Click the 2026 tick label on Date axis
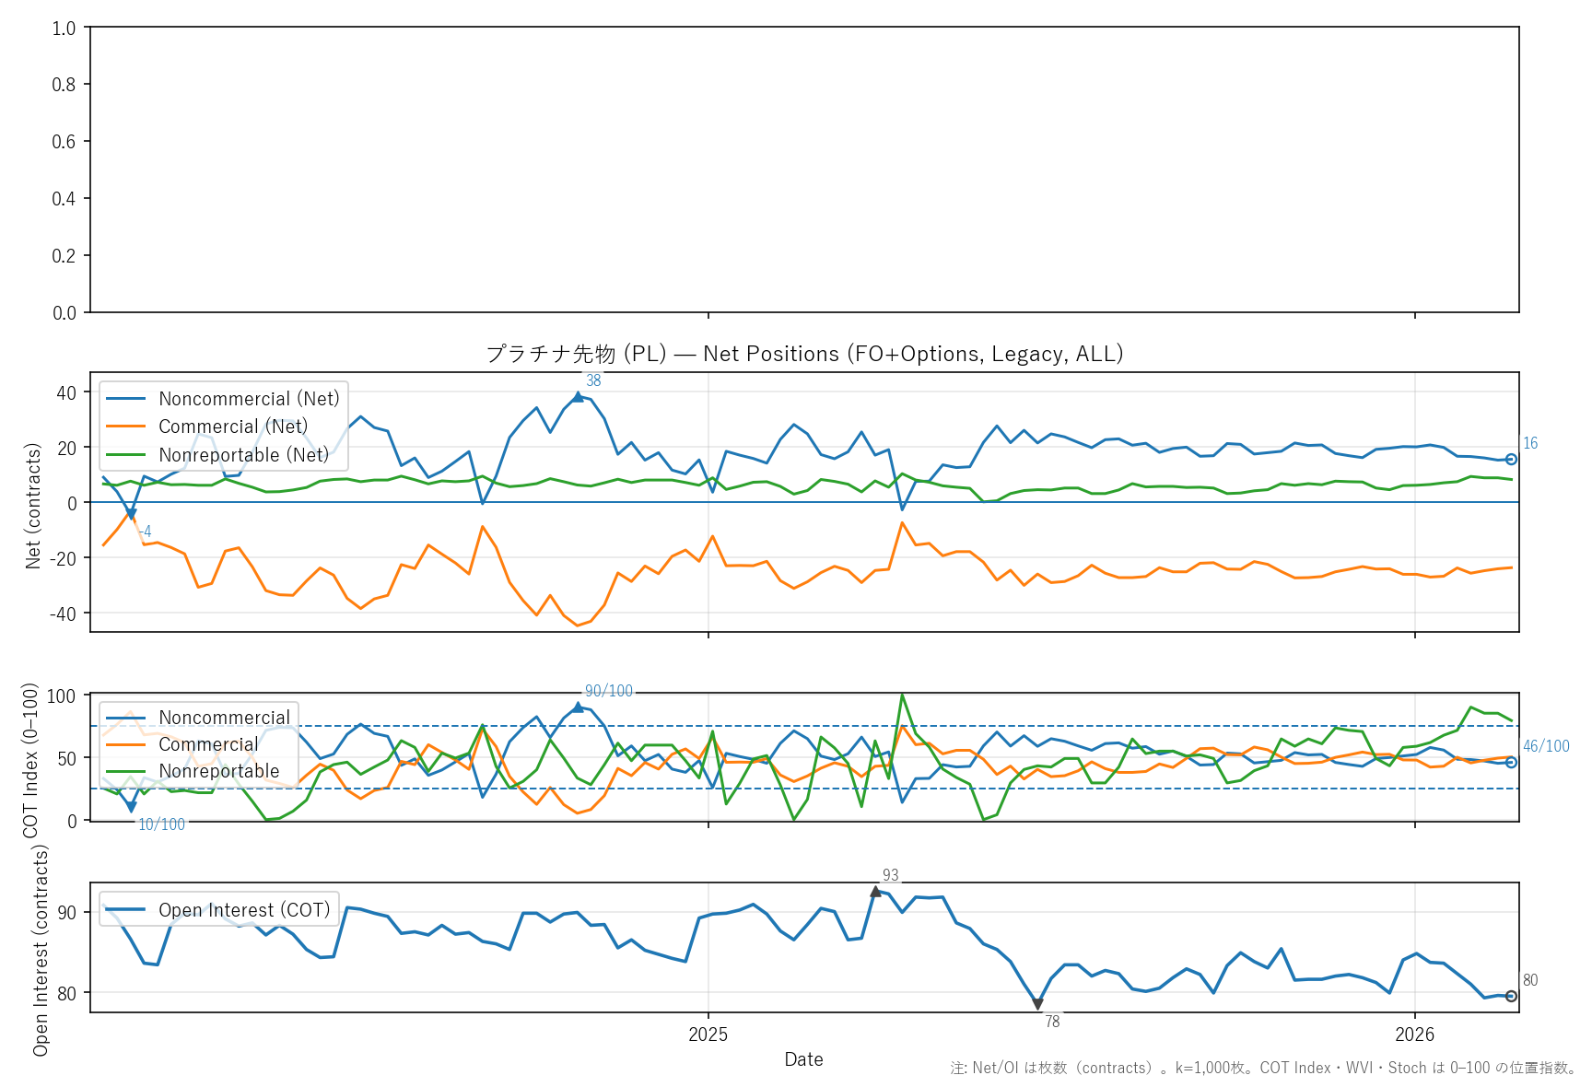 click(1414, 1034)
